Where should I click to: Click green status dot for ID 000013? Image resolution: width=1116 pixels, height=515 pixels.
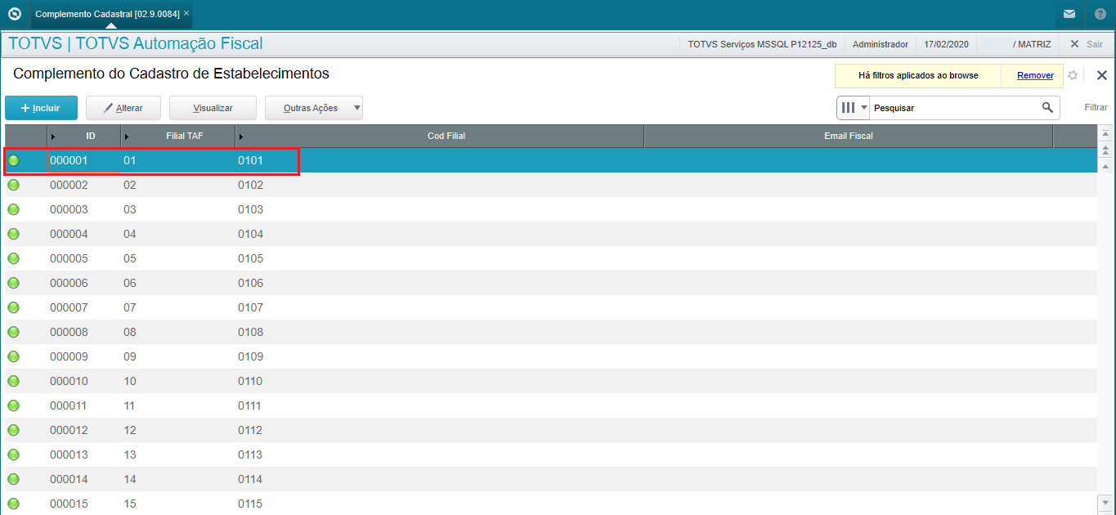point(13,455)
